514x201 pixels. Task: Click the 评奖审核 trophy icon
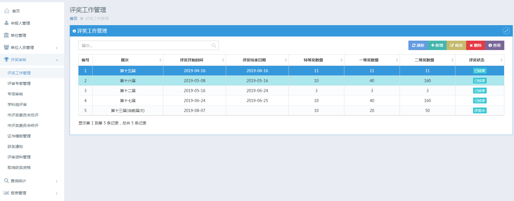pyautogui.click(x=6, y=59)
